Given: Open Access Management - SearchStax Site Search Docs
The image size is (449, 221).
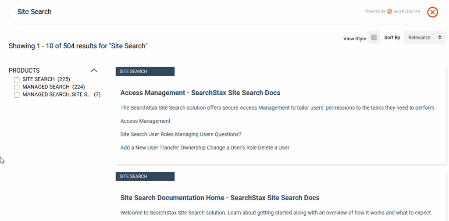Looking at the screenshot, I should (200, 93).
